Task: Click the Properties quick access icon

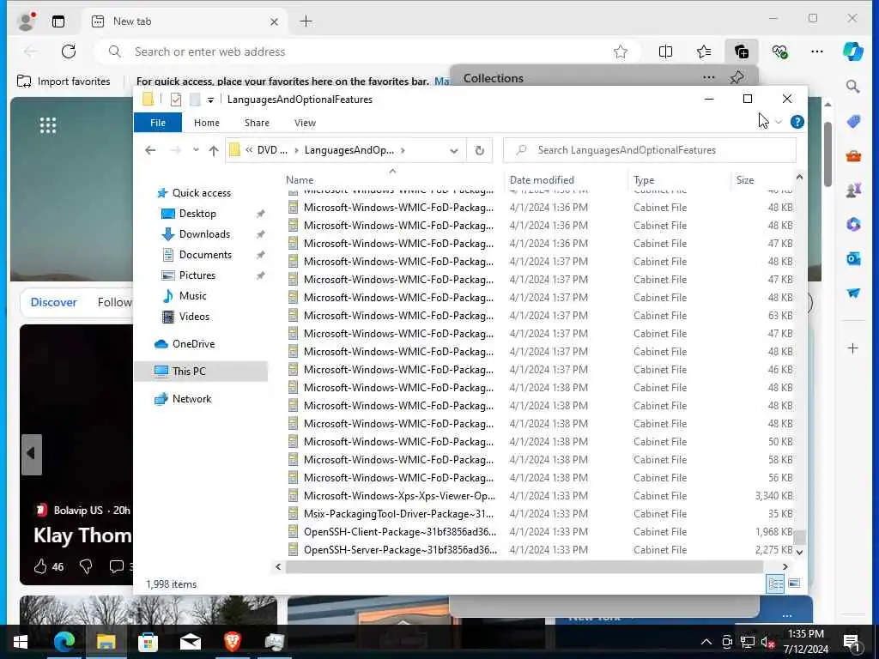Action: pos(176,100)
